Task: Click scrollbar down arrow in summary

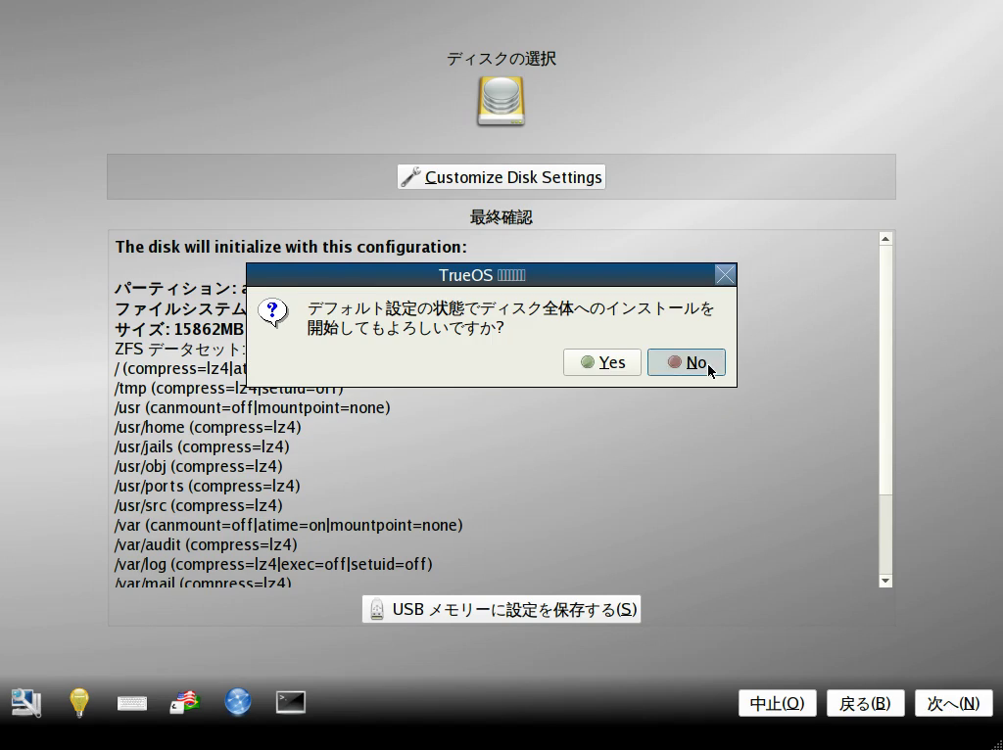Action: coord(885,581)
